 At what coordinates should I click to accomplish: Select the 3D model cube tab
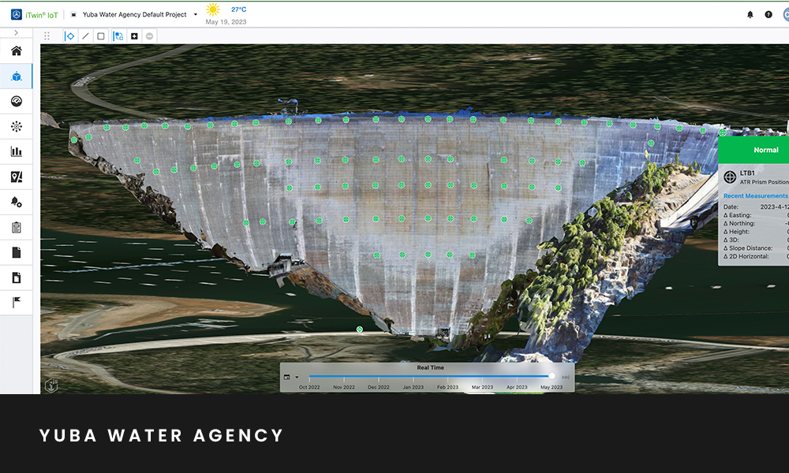point(16,76)
